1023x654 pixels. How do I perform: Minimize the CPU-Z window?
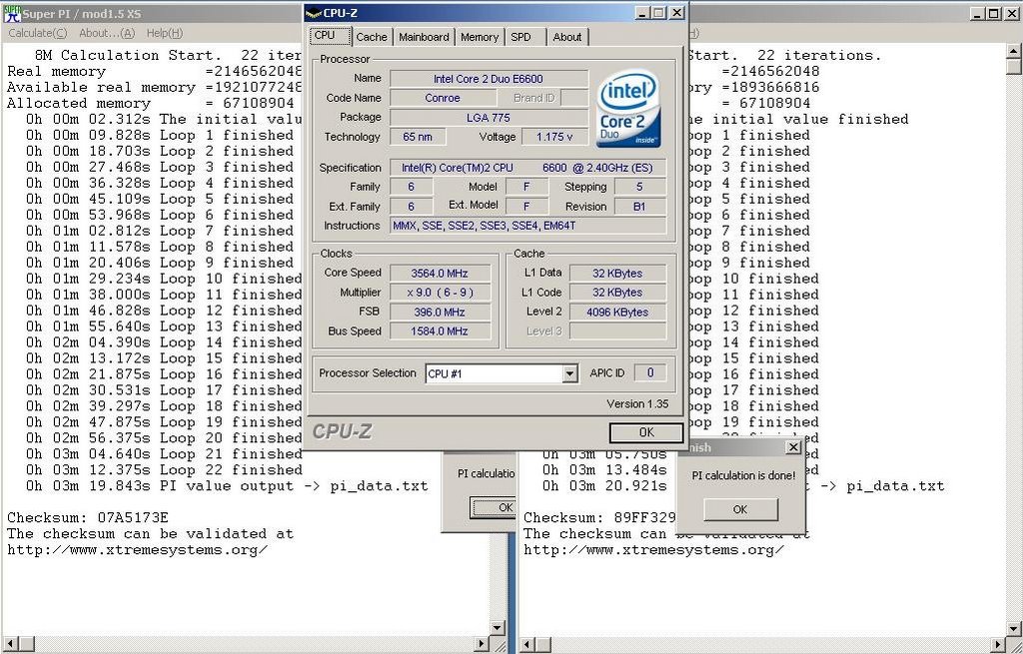(x=642, y=12)
